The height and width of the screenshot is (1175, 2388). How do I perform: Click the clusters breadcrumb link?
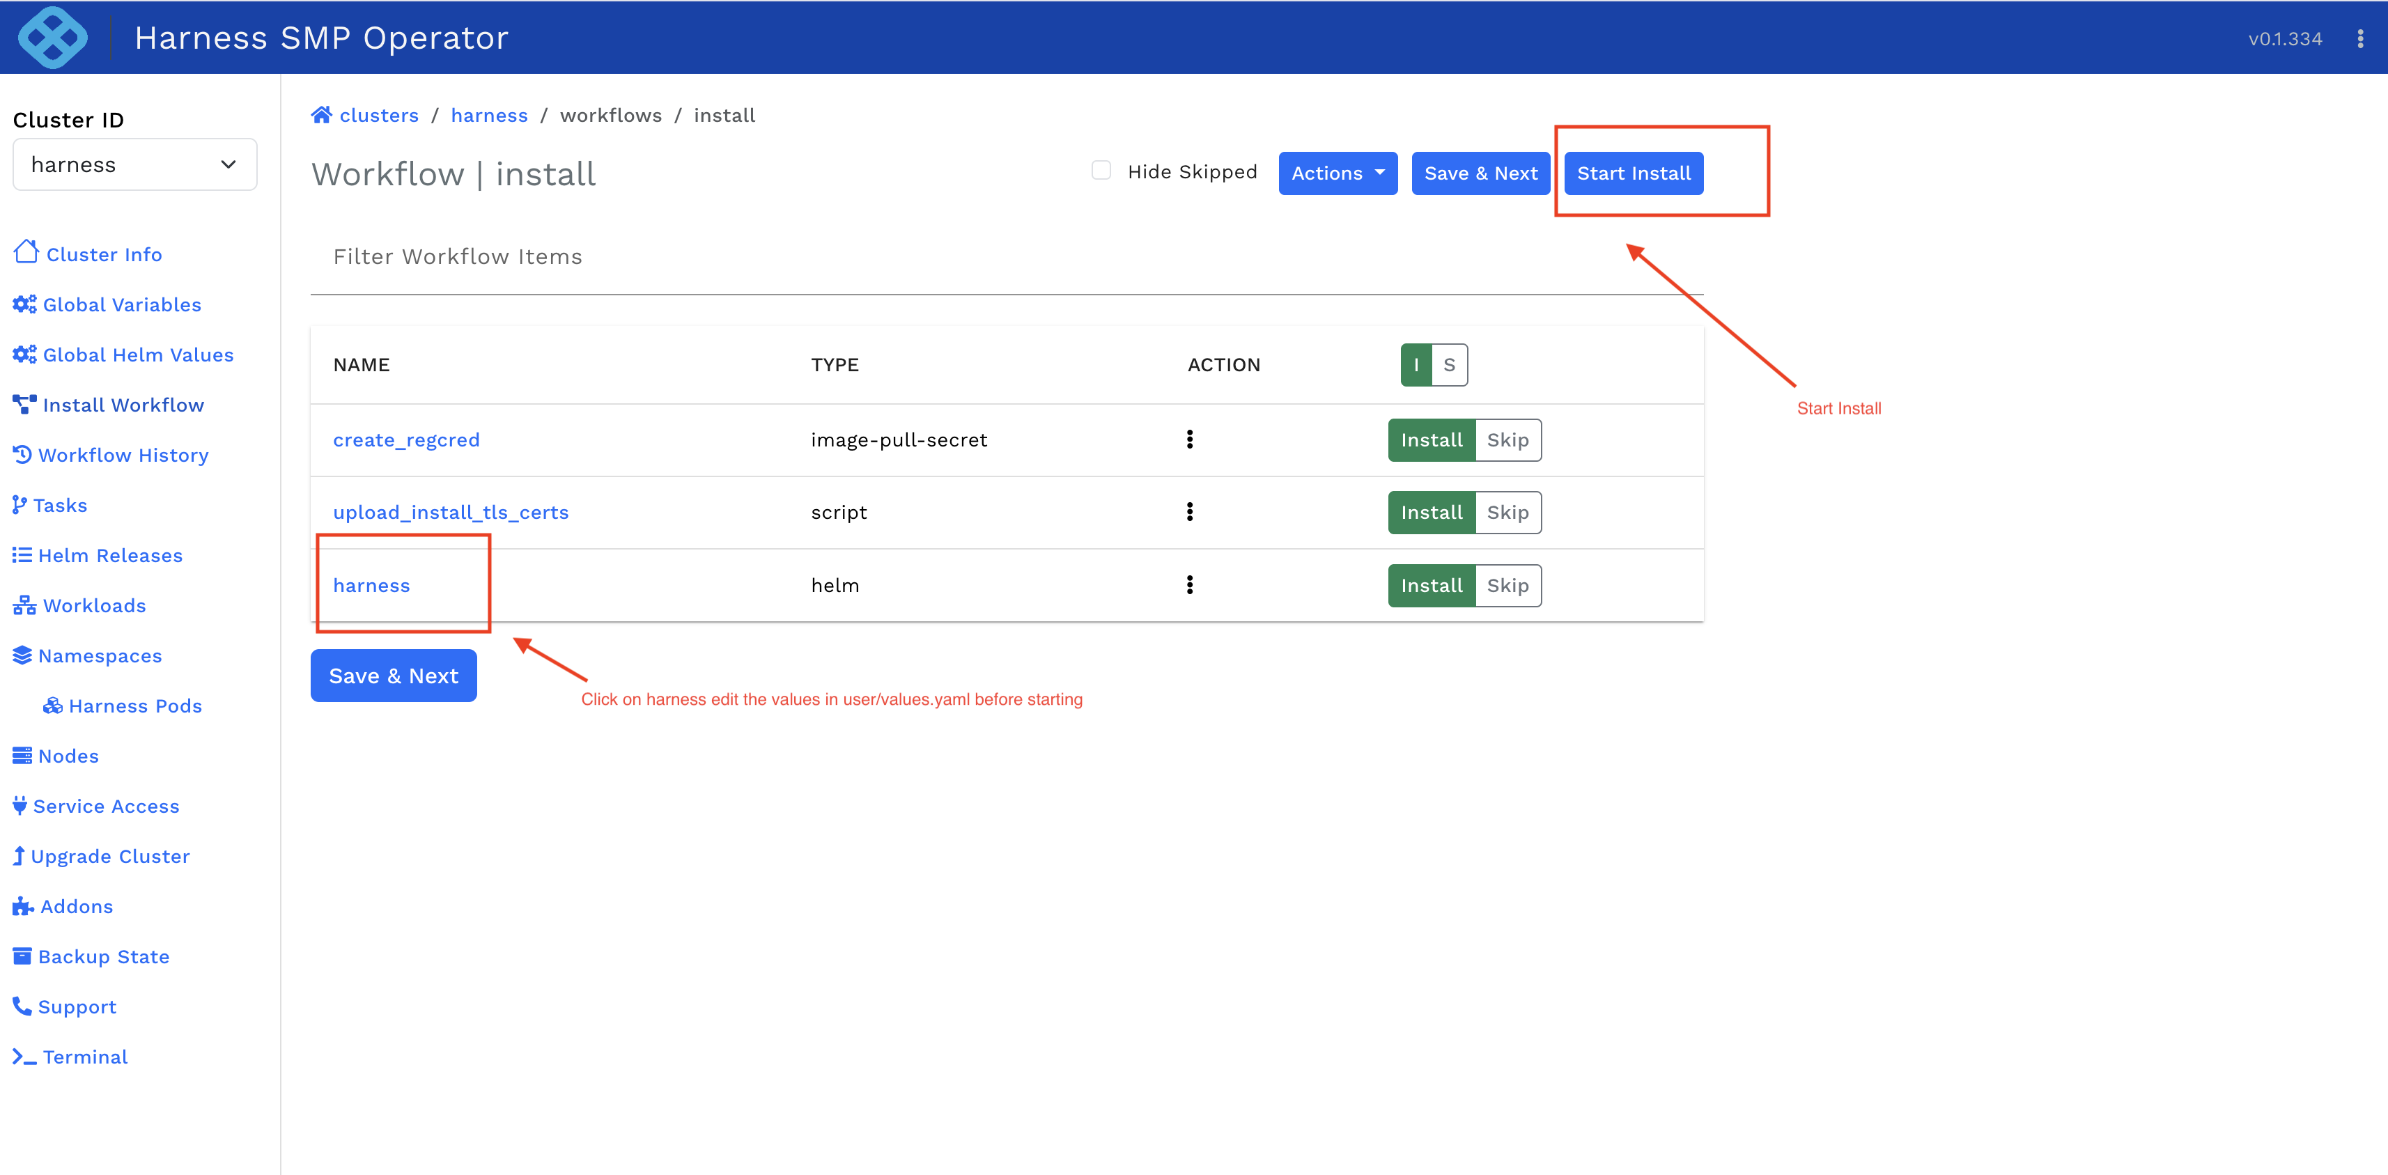pyautogui.click(x=379, y=115)
